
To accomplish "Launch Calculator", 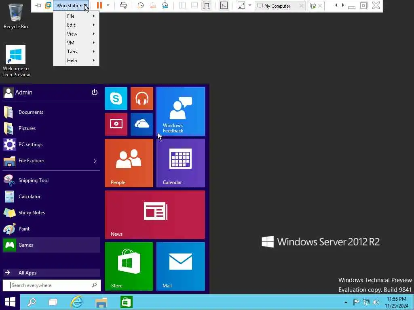I will click(x=51, y=197).
